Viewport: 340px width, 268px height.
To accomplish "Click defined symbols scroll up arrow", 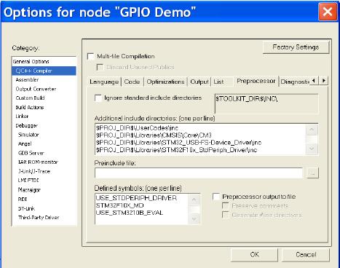I will (194, 200).
